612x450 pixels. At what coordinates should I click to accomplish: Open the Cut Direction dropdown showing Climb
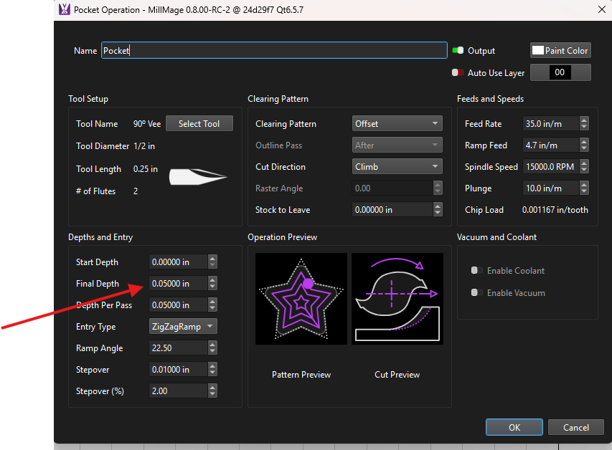pyautogui.click(x=397, y=166)
